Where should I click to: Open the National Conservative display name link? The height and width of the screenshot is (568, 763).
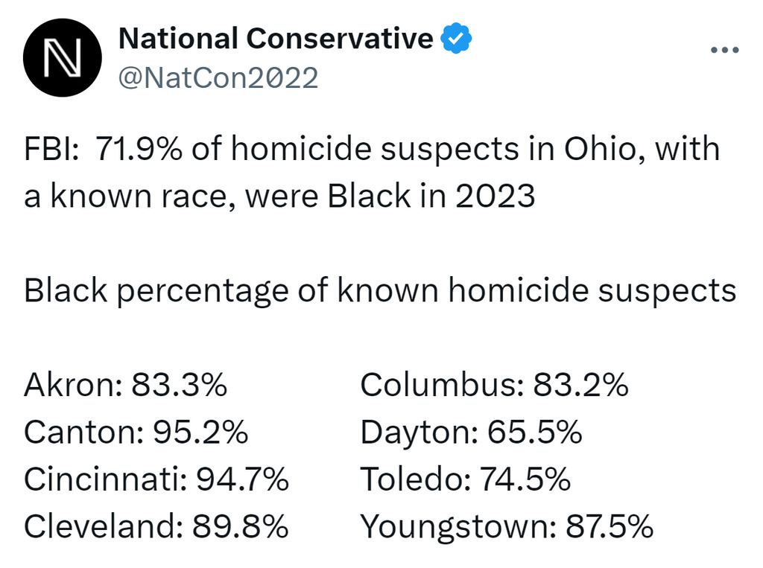pyautogui.click(x=276, y=38)
